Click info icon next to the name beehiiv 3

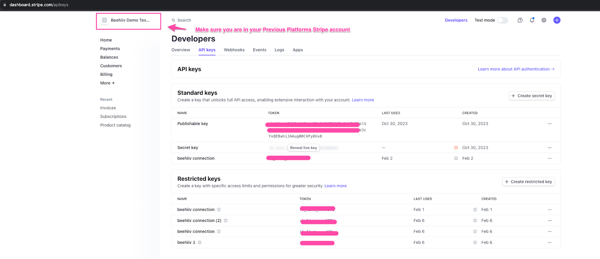(x=199, y=243)
